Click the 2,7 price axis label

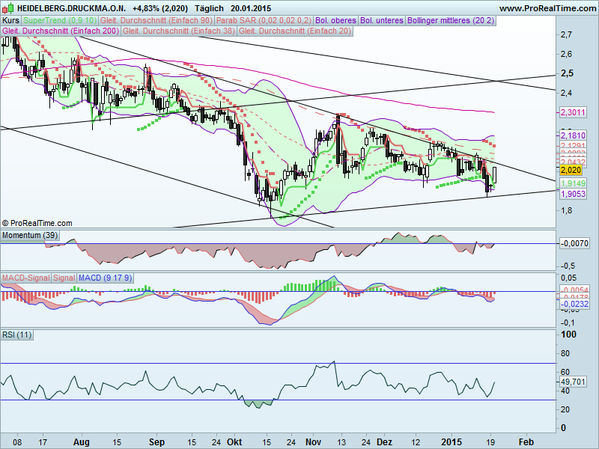tap(566, 34)
